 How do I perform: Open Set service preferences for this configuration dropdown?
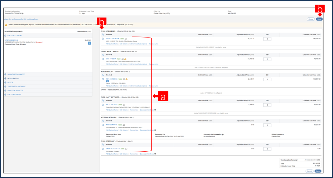pos(21,19)
